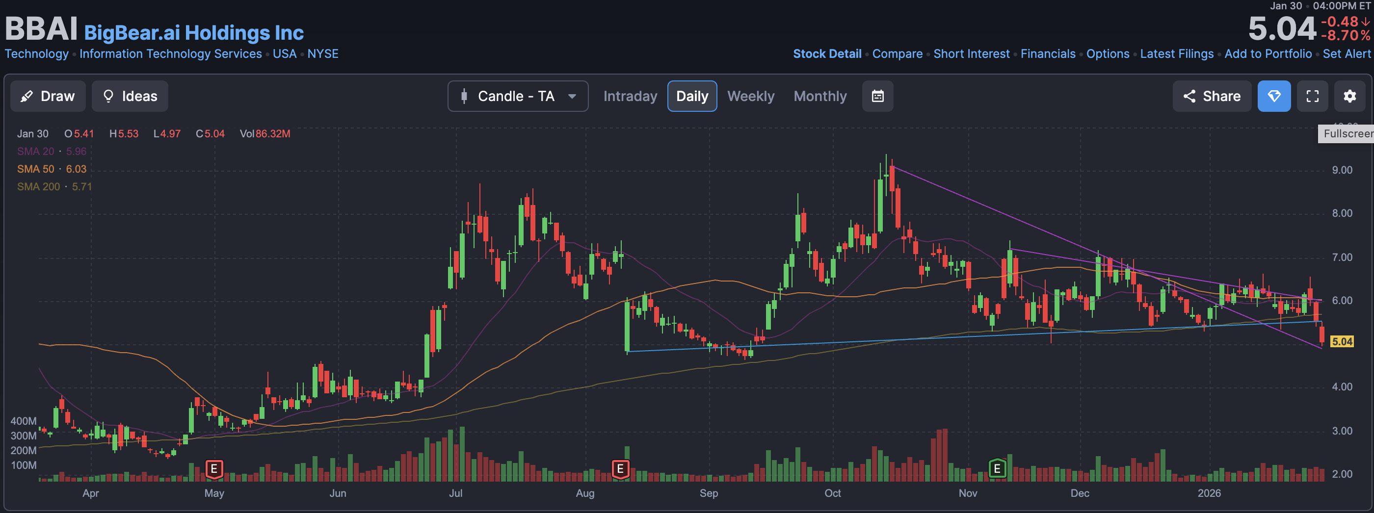Open the Compare link
Image resolution: width=1374 pixels, height=513 pixels.
coord(897,54)
